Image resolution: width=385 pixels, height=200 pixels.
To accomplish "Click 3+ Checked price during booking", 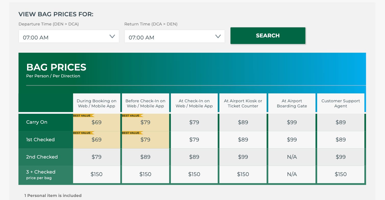I will pos(97,174).
